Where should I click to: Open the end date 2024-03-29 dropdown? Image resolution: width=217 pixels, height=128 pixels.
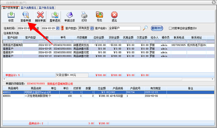58,28
